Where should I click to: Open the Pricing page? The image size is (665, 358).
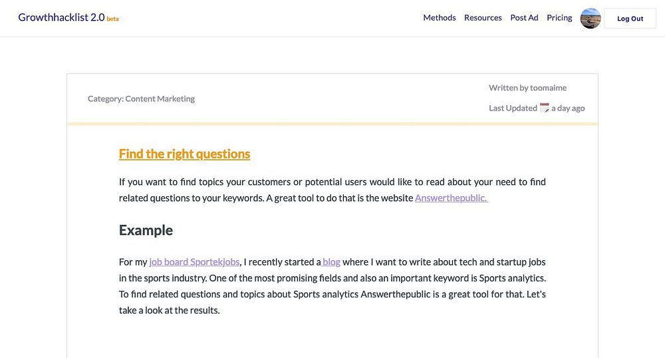coord(559,18)
